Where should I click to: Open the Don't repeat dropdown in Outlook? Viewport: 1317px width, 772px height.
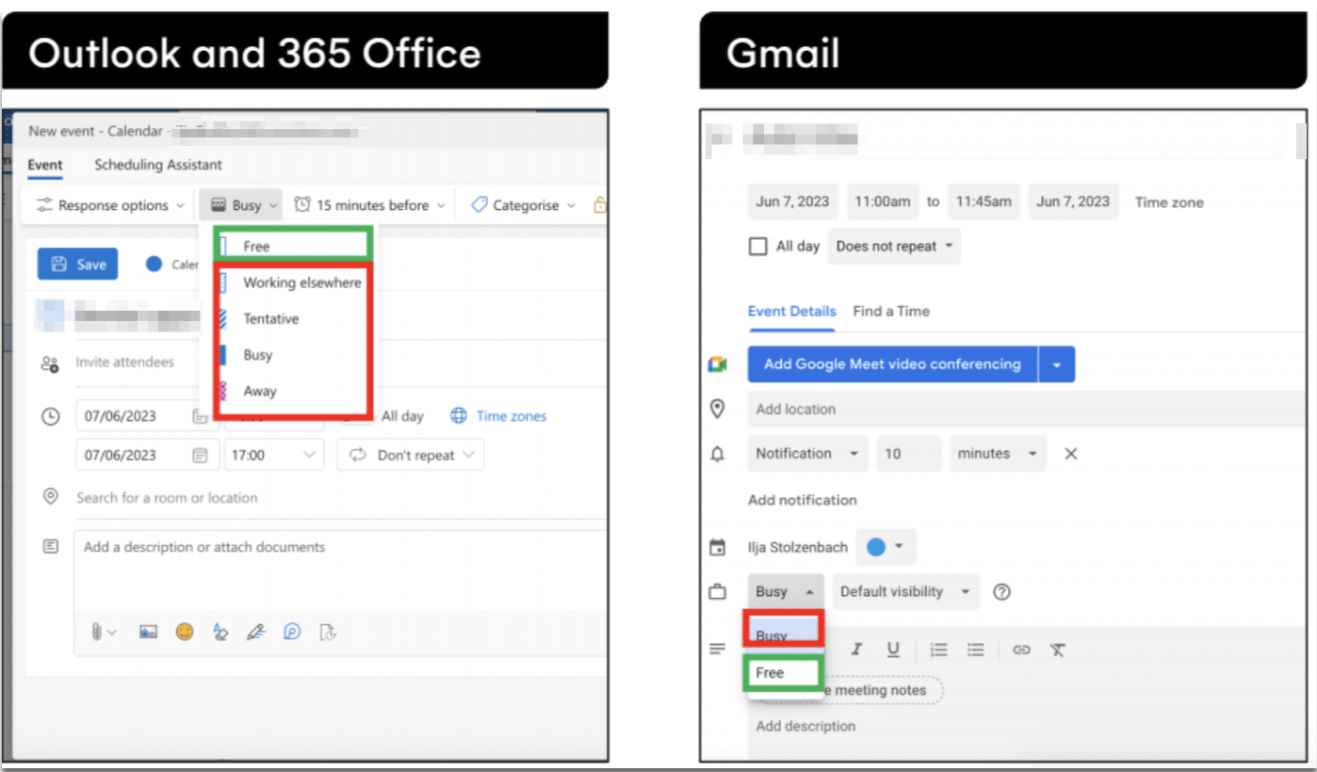coord(411,455)
